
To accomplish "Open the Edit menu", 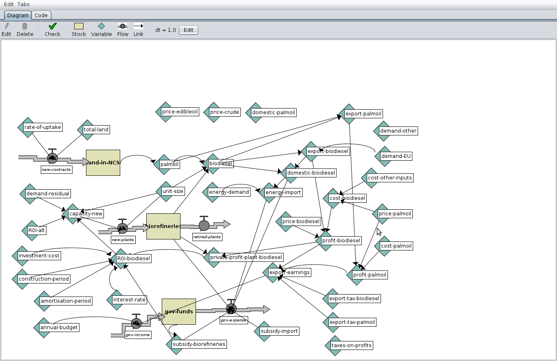I will click(9, 4).
